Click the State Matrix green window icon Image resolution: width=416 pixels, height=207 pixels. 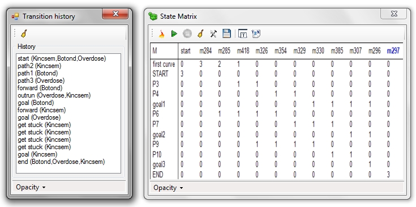[x=153, y=16]
